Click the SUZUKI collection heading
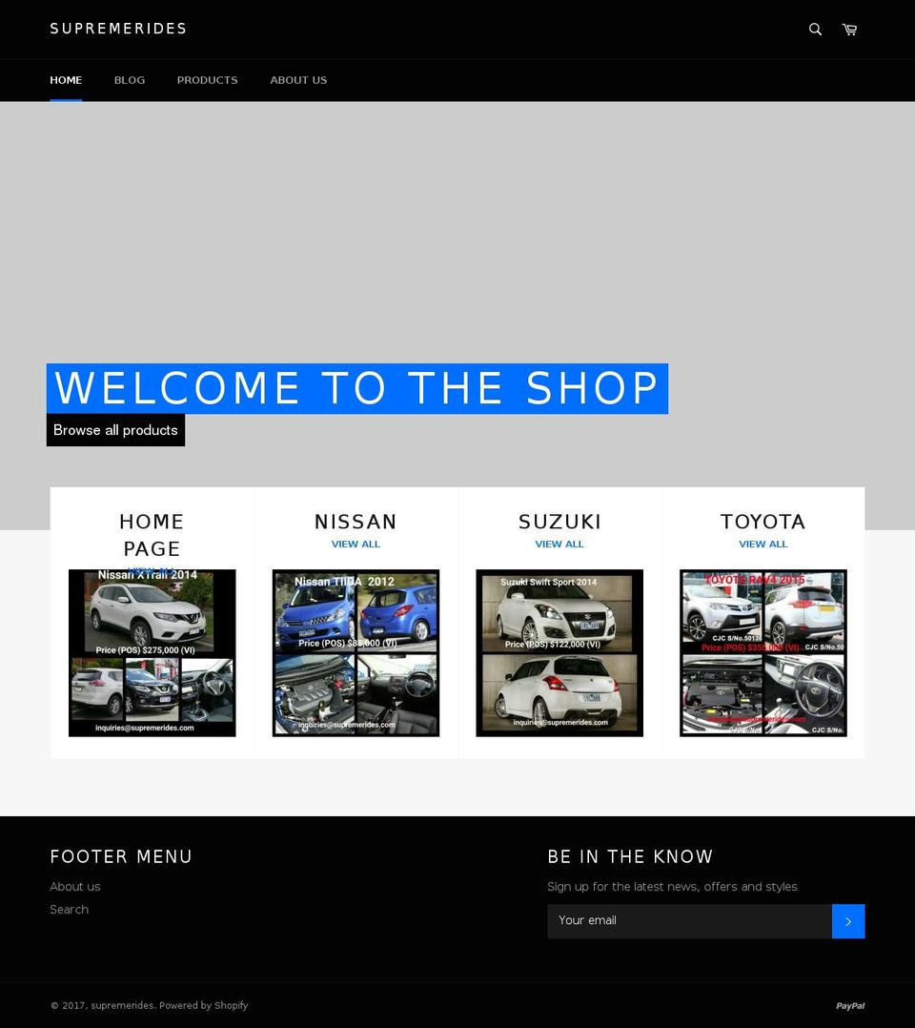This screenshot has width=915, height=1028. click(x=559, y=522)
